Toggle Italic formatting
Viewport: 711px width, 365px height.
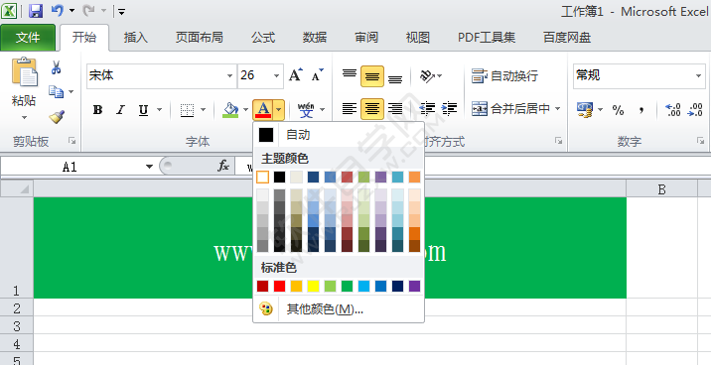(120, 109)
